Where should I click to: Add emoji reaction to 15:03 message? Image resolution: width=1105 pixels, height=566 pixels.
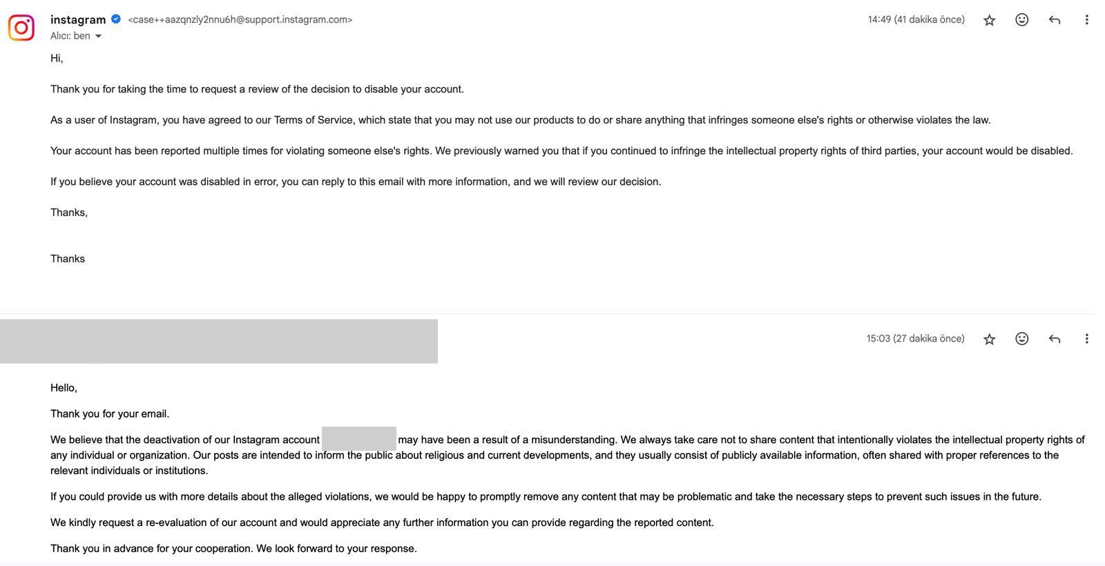[x=1021, y=339]
